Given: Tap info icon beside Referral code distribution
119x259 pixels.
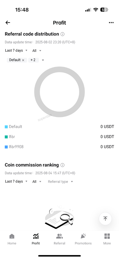Looking at the screenshot, I should pos(62,34).
